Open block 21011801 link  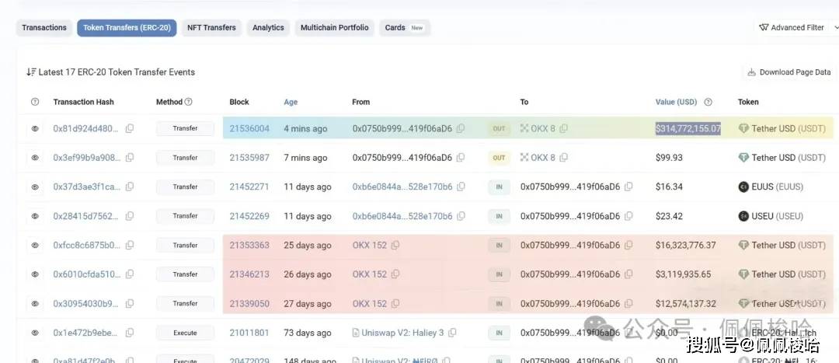(249, 333)
